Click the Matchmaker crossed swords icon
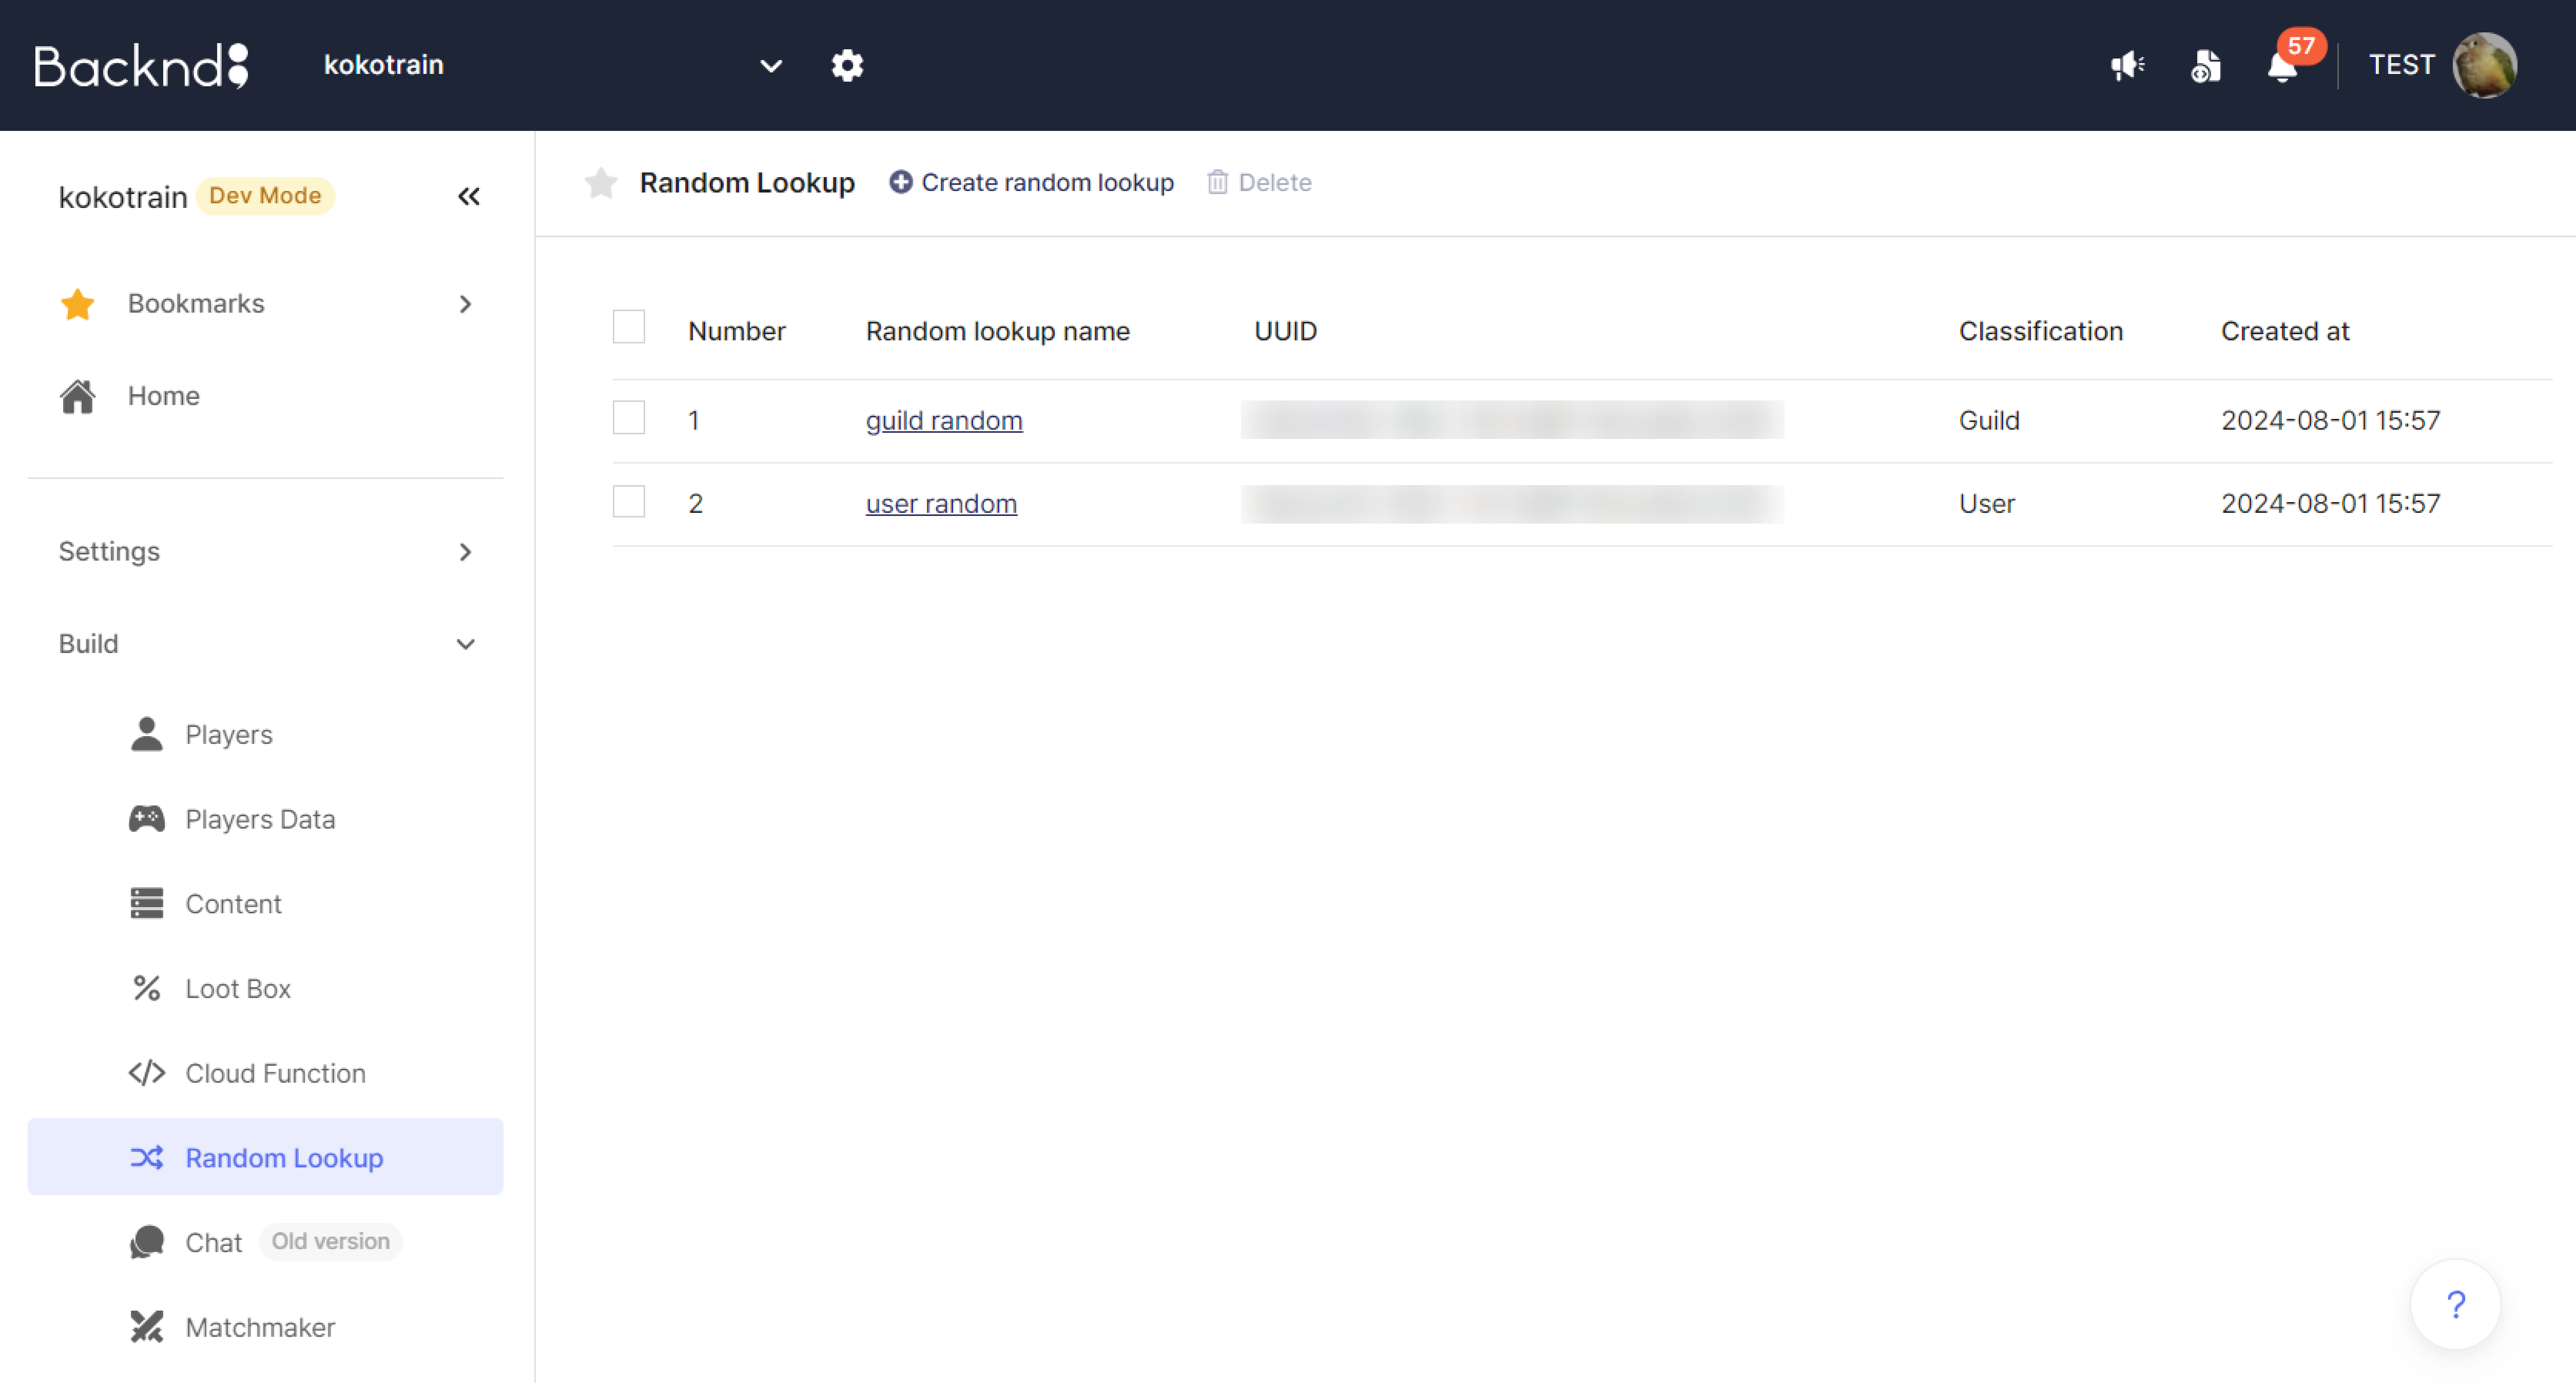Viewport: 2576px width, 1383px height. pos(147,1327)
